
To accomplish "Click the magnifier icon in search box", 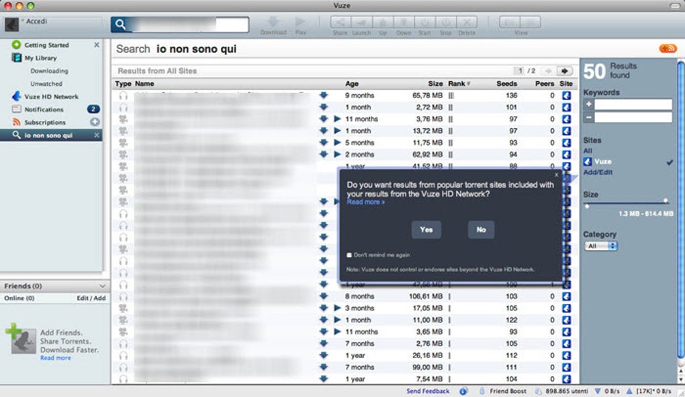I will tap(121, 24).
